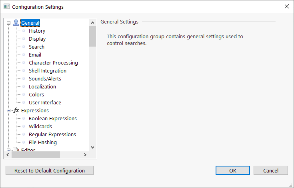Viewport: 294px width, 188px height.
Task: Open Regular Expressions settings
Action: click(52, 134)
